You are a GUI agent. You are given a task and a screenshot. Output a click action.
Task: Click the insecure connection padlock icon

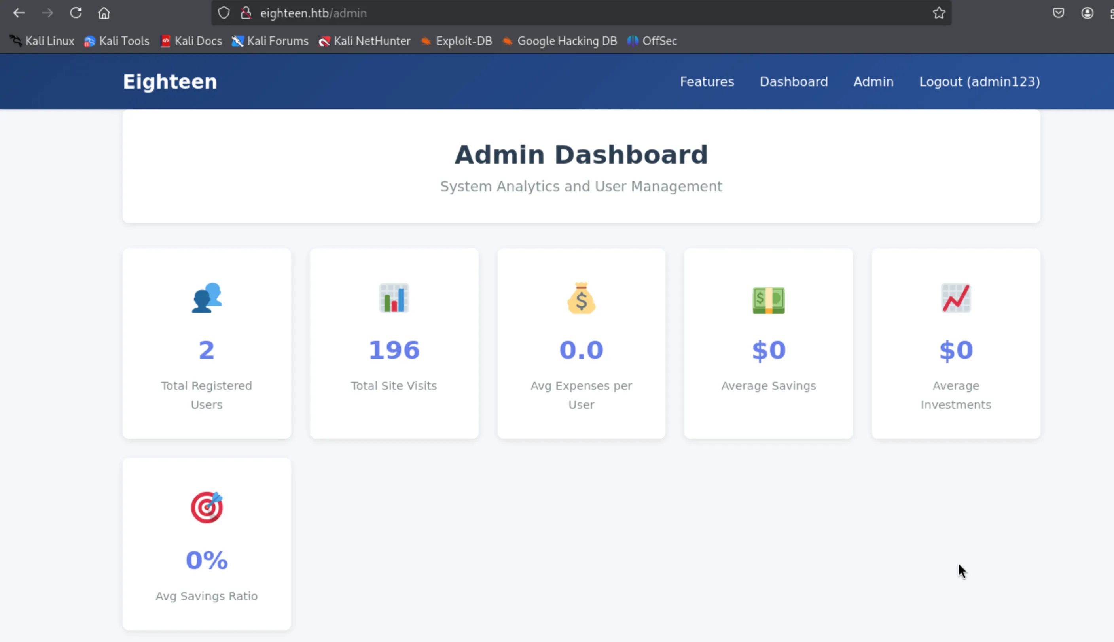pos(246,13)
